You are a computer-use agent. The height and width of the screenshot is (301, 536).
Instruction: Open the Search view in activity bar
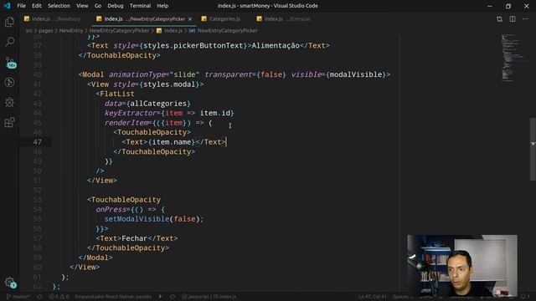point(9,42)
